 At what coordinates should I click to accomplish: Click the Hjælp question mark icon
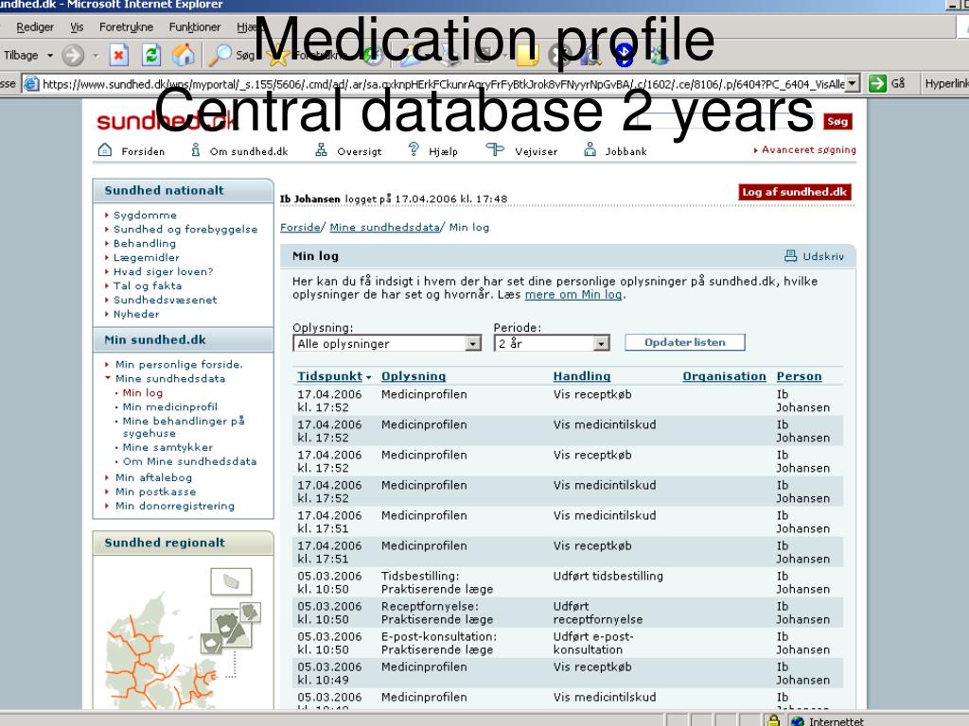pos(414,149)
